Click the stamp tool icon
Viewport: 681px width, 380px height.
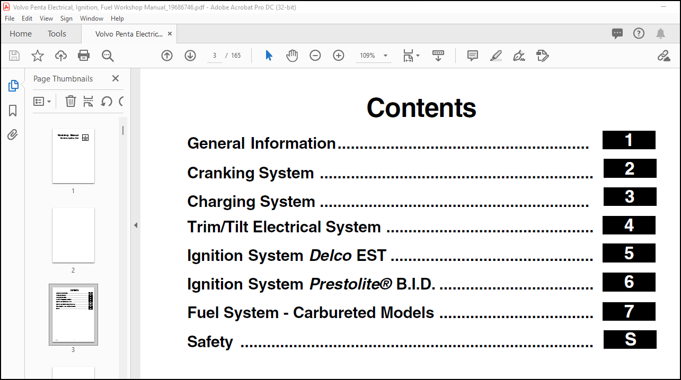(x=542, y=56)
